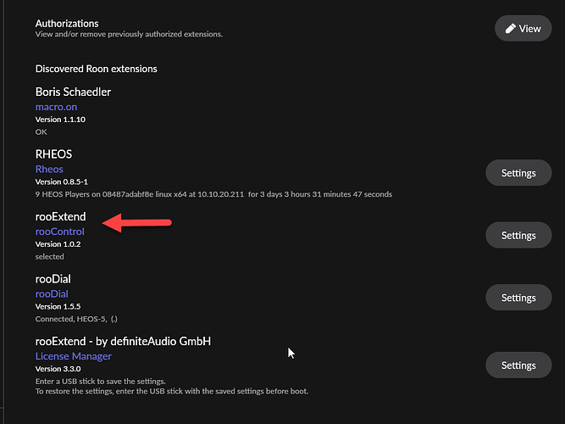
Task: Click the pencil icon on View button
Action: (x=510, y=29)
